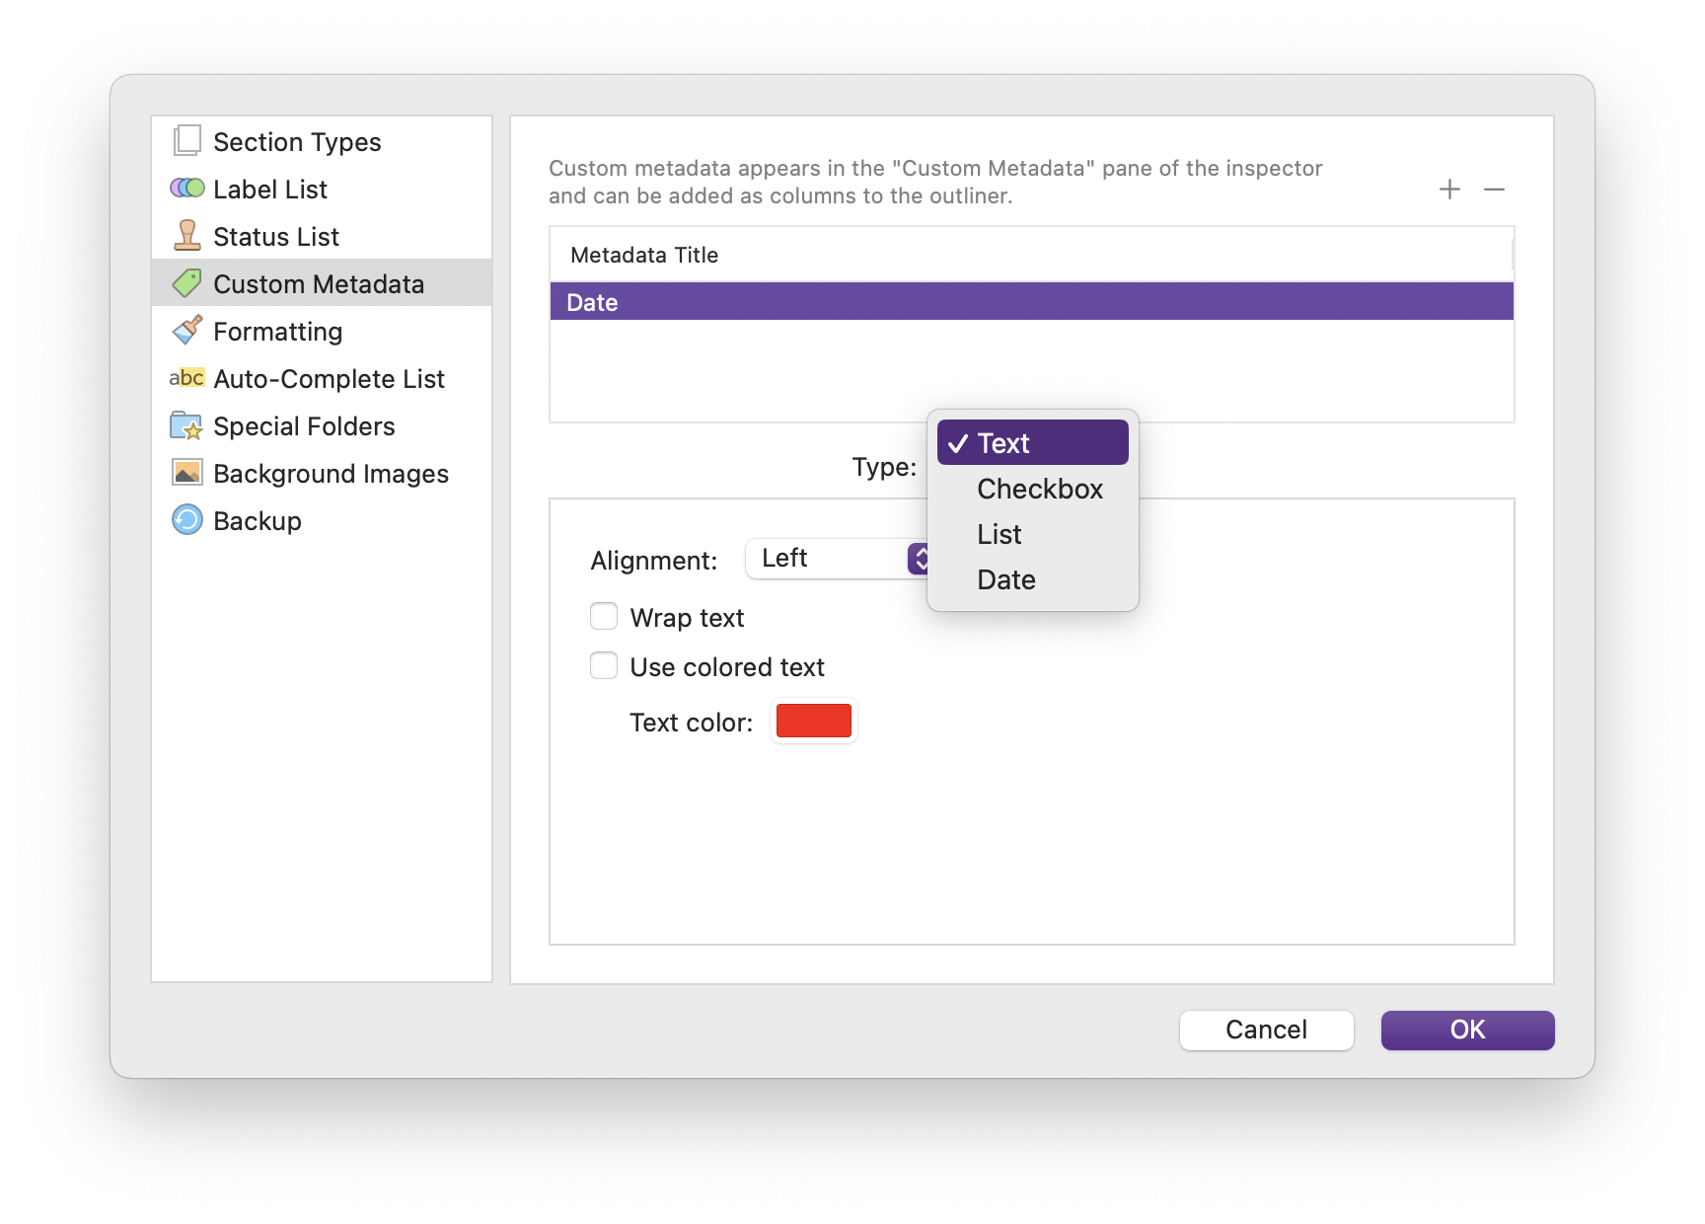Click the Auto-Complete List abc icon
The width and height of the screenshot is (1705, 1224).
(x=186, y=378)
